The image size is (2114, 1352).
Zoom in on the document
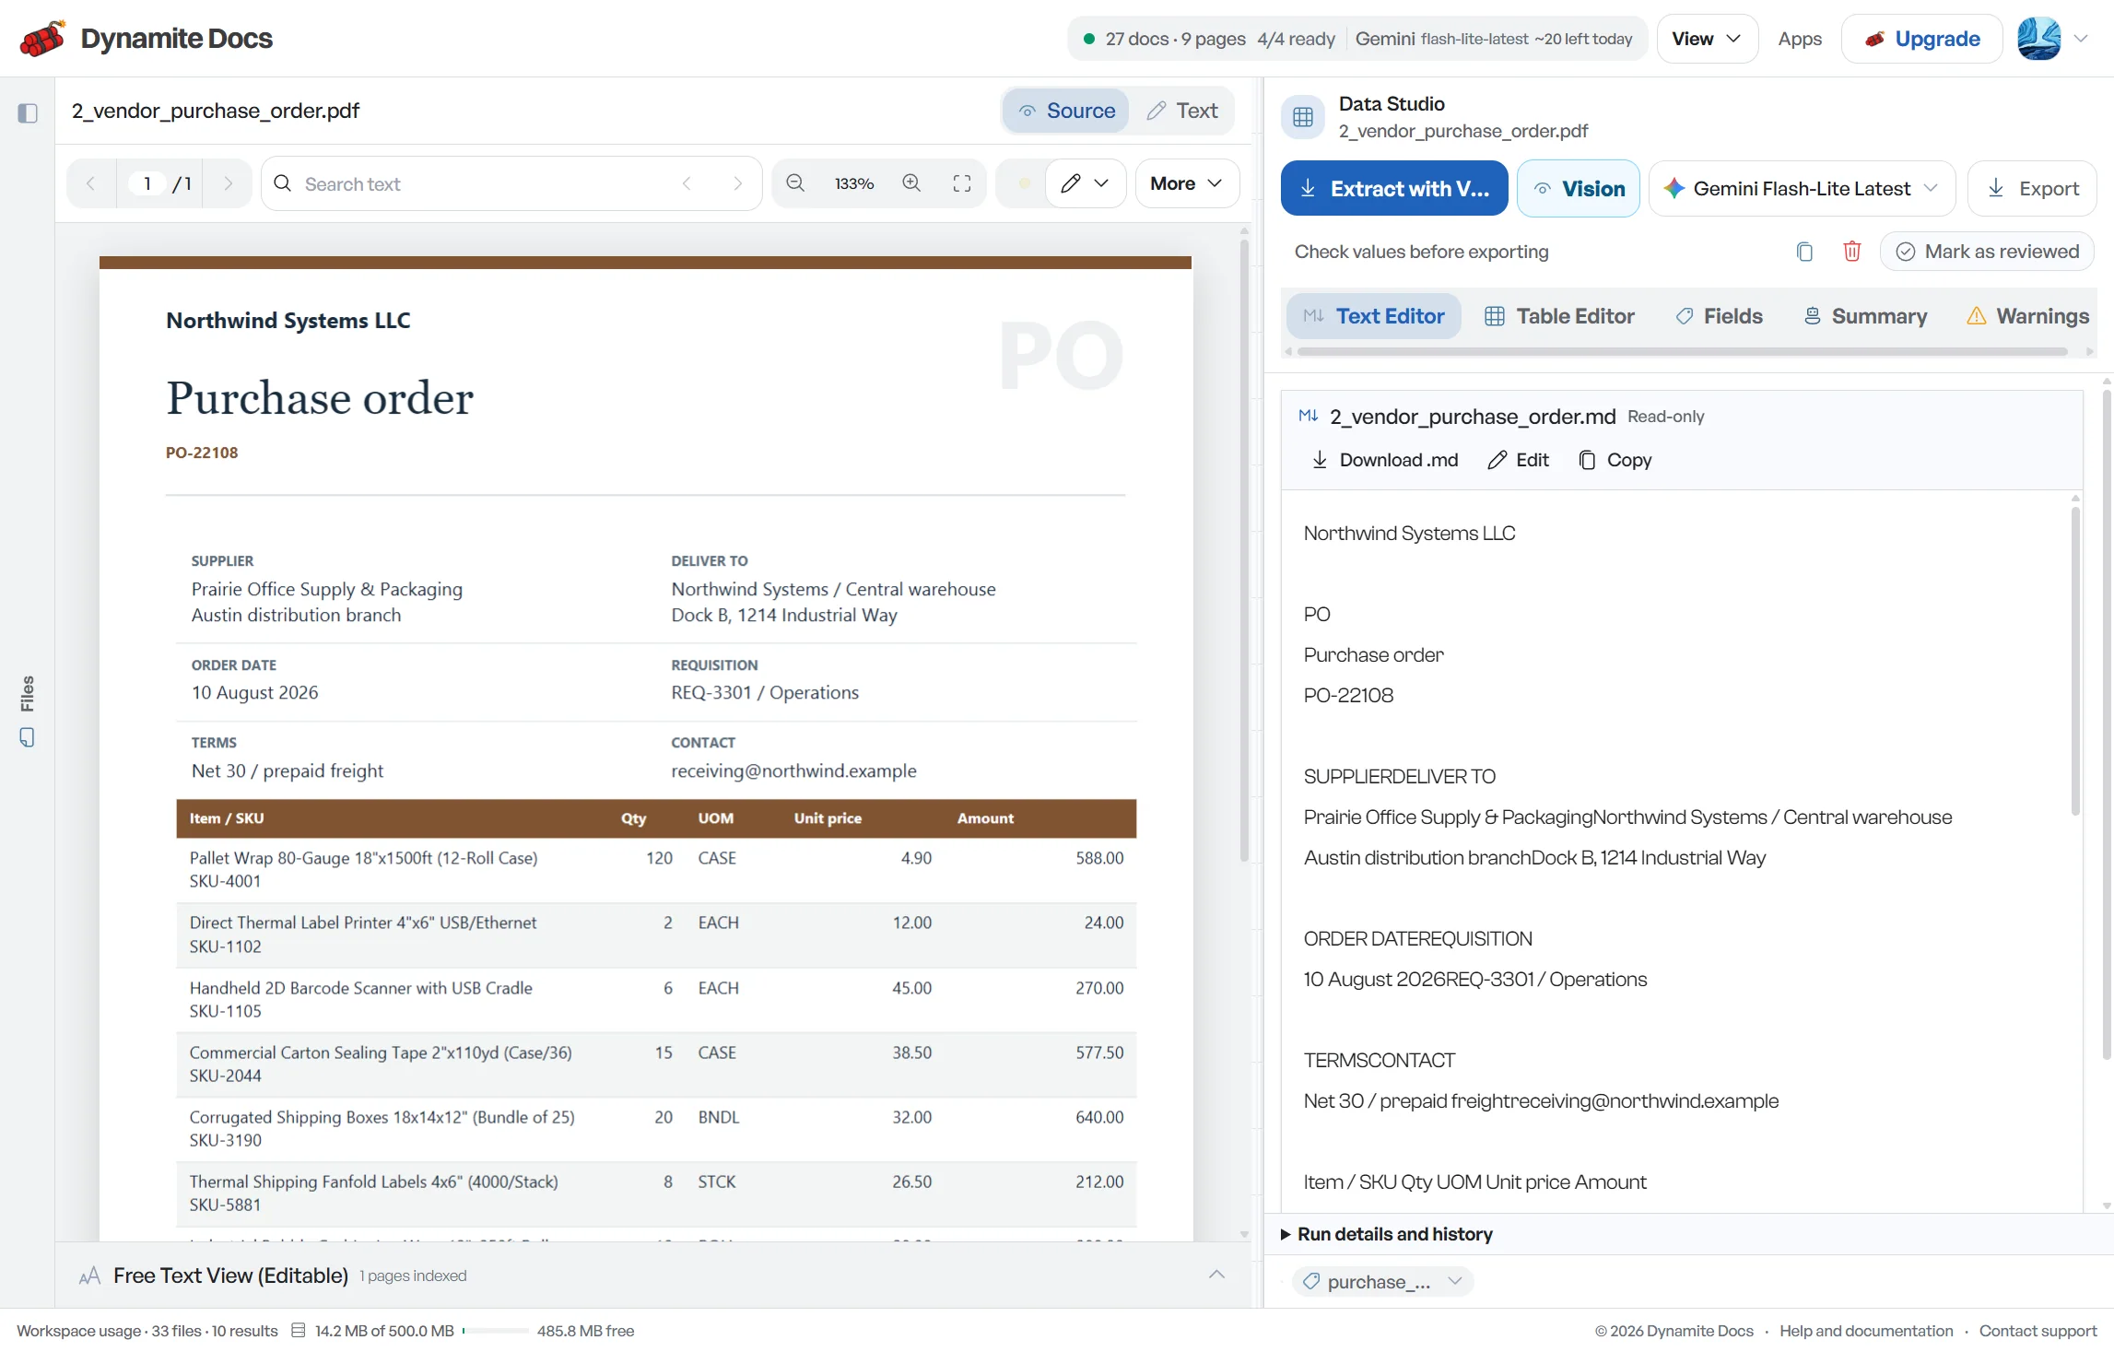pos(911,183)
